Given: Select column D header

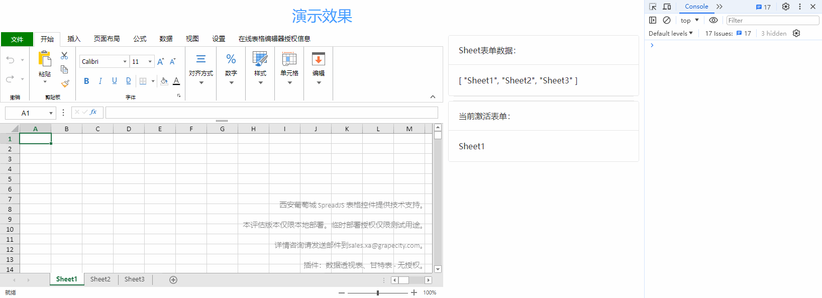Looking at the screenshot, I should coord(129,129).
